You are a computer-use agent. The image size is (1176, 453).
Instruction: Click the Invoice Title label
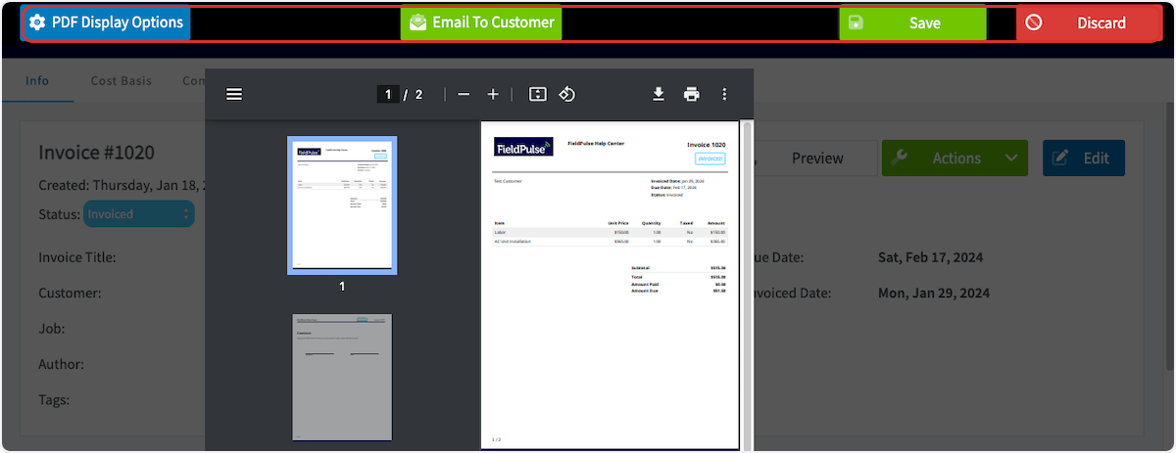pyautogui.click(x=77, y=258)
